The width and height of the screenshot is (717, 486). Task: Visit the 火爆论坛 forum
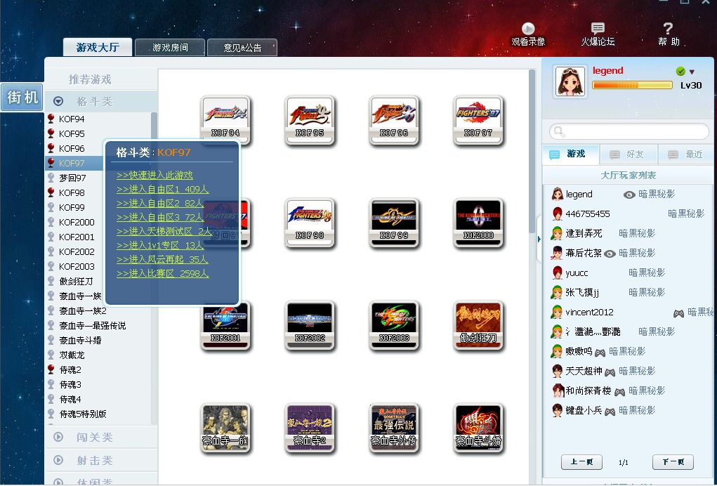pyautogui.click(x=598, y=34)
